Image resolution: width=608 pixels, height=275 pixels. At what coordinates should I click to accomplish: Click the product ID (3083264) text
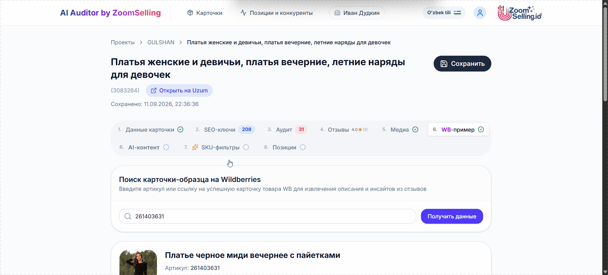125,91
